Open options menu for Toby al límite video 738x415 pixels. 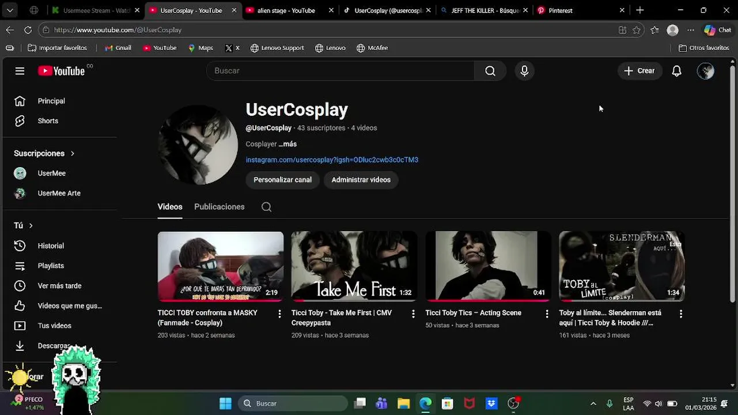pos(681,314)
